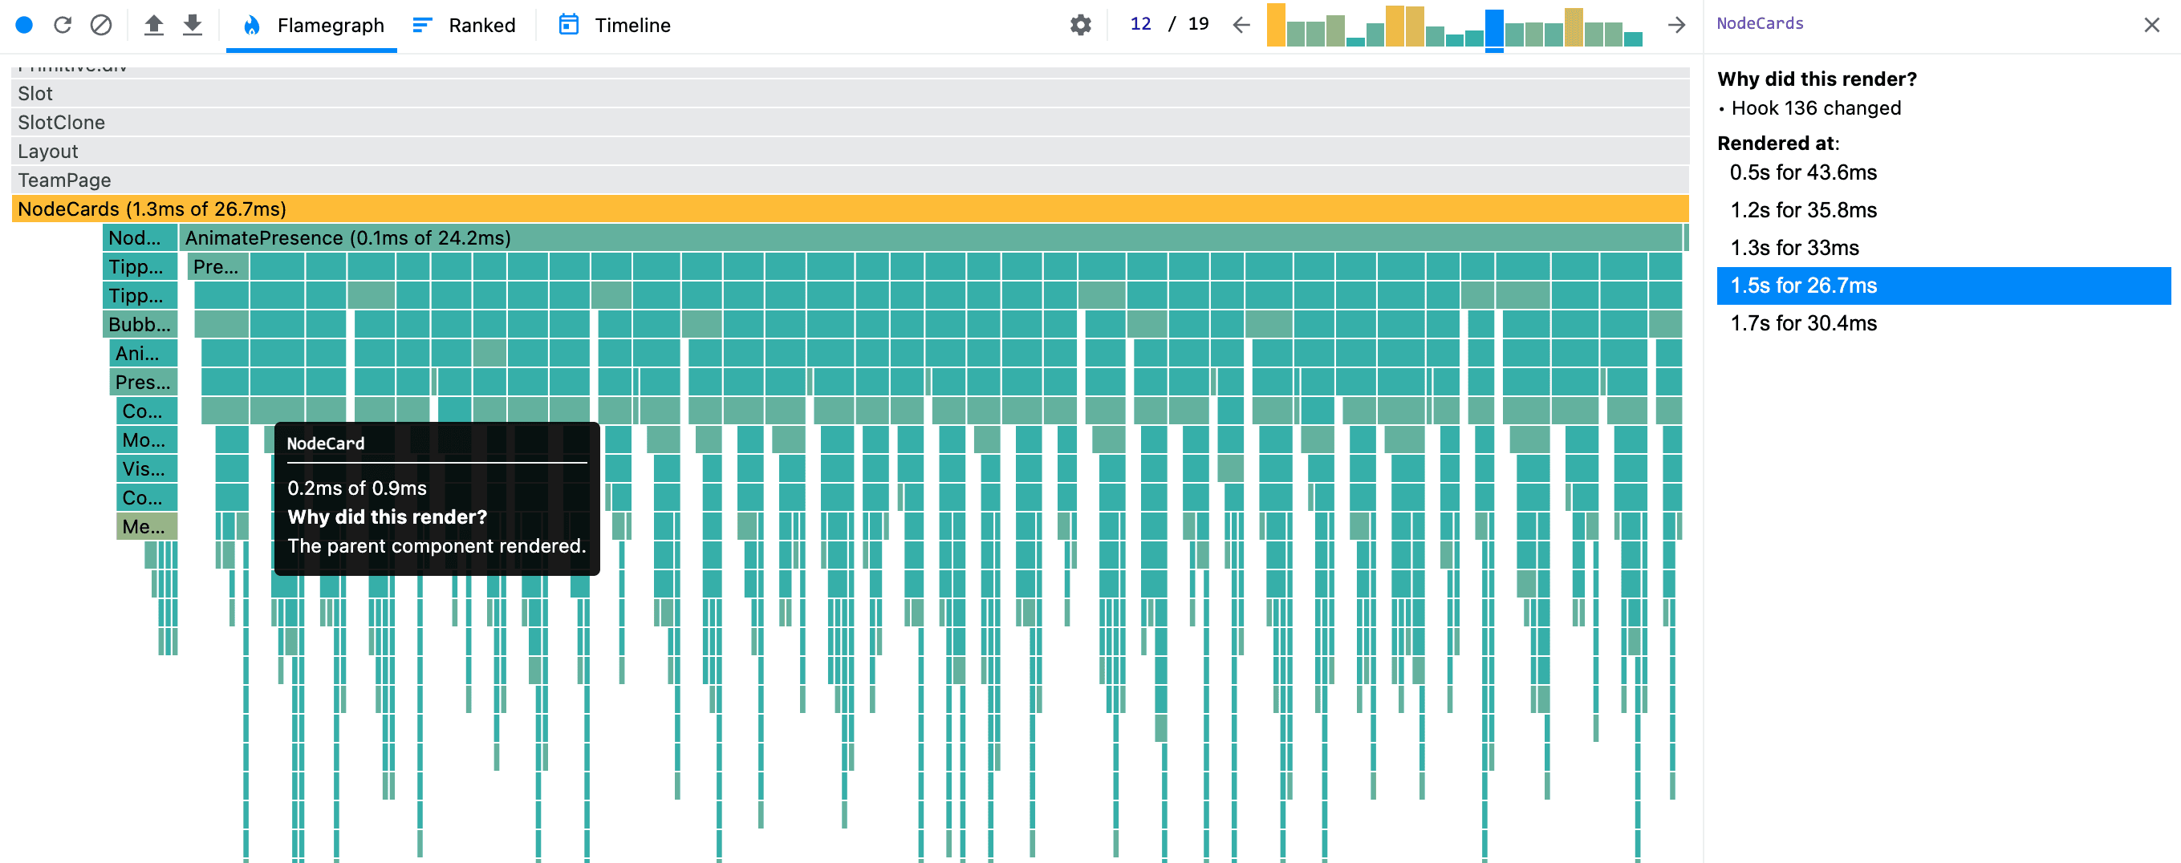The image size is (2181, 863).
Task: Click the commit number 12 input field
Action: [x=1140, y=24]
